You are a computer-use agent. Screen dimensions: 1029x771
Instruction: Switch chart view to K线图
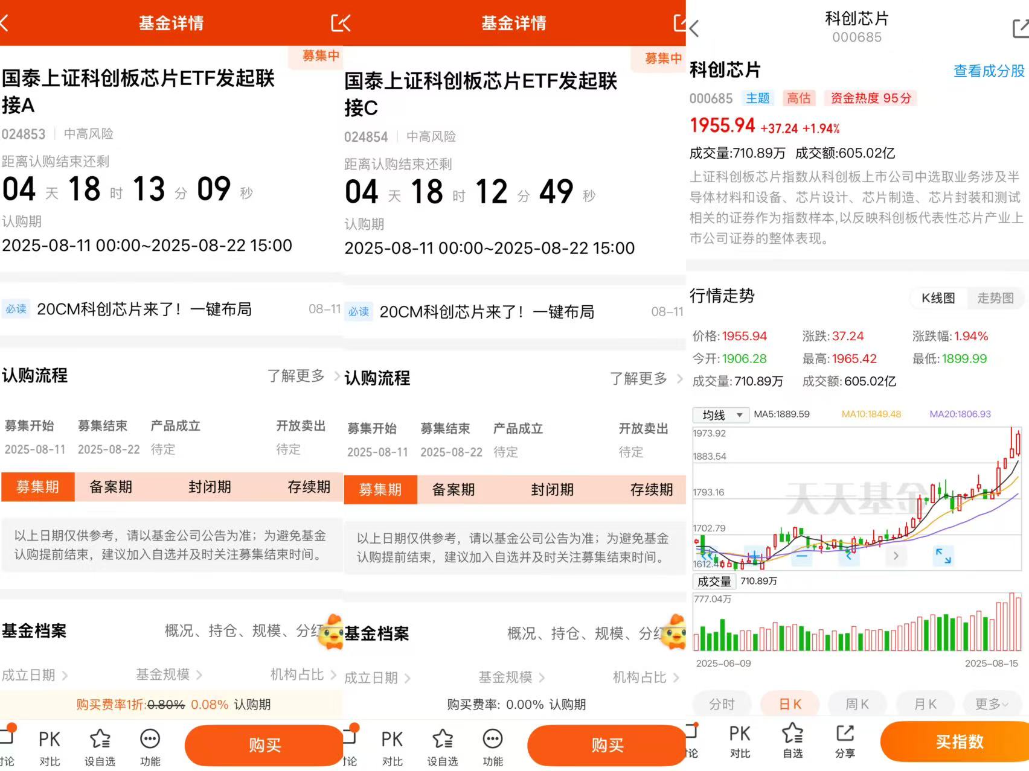click(938, 298)
